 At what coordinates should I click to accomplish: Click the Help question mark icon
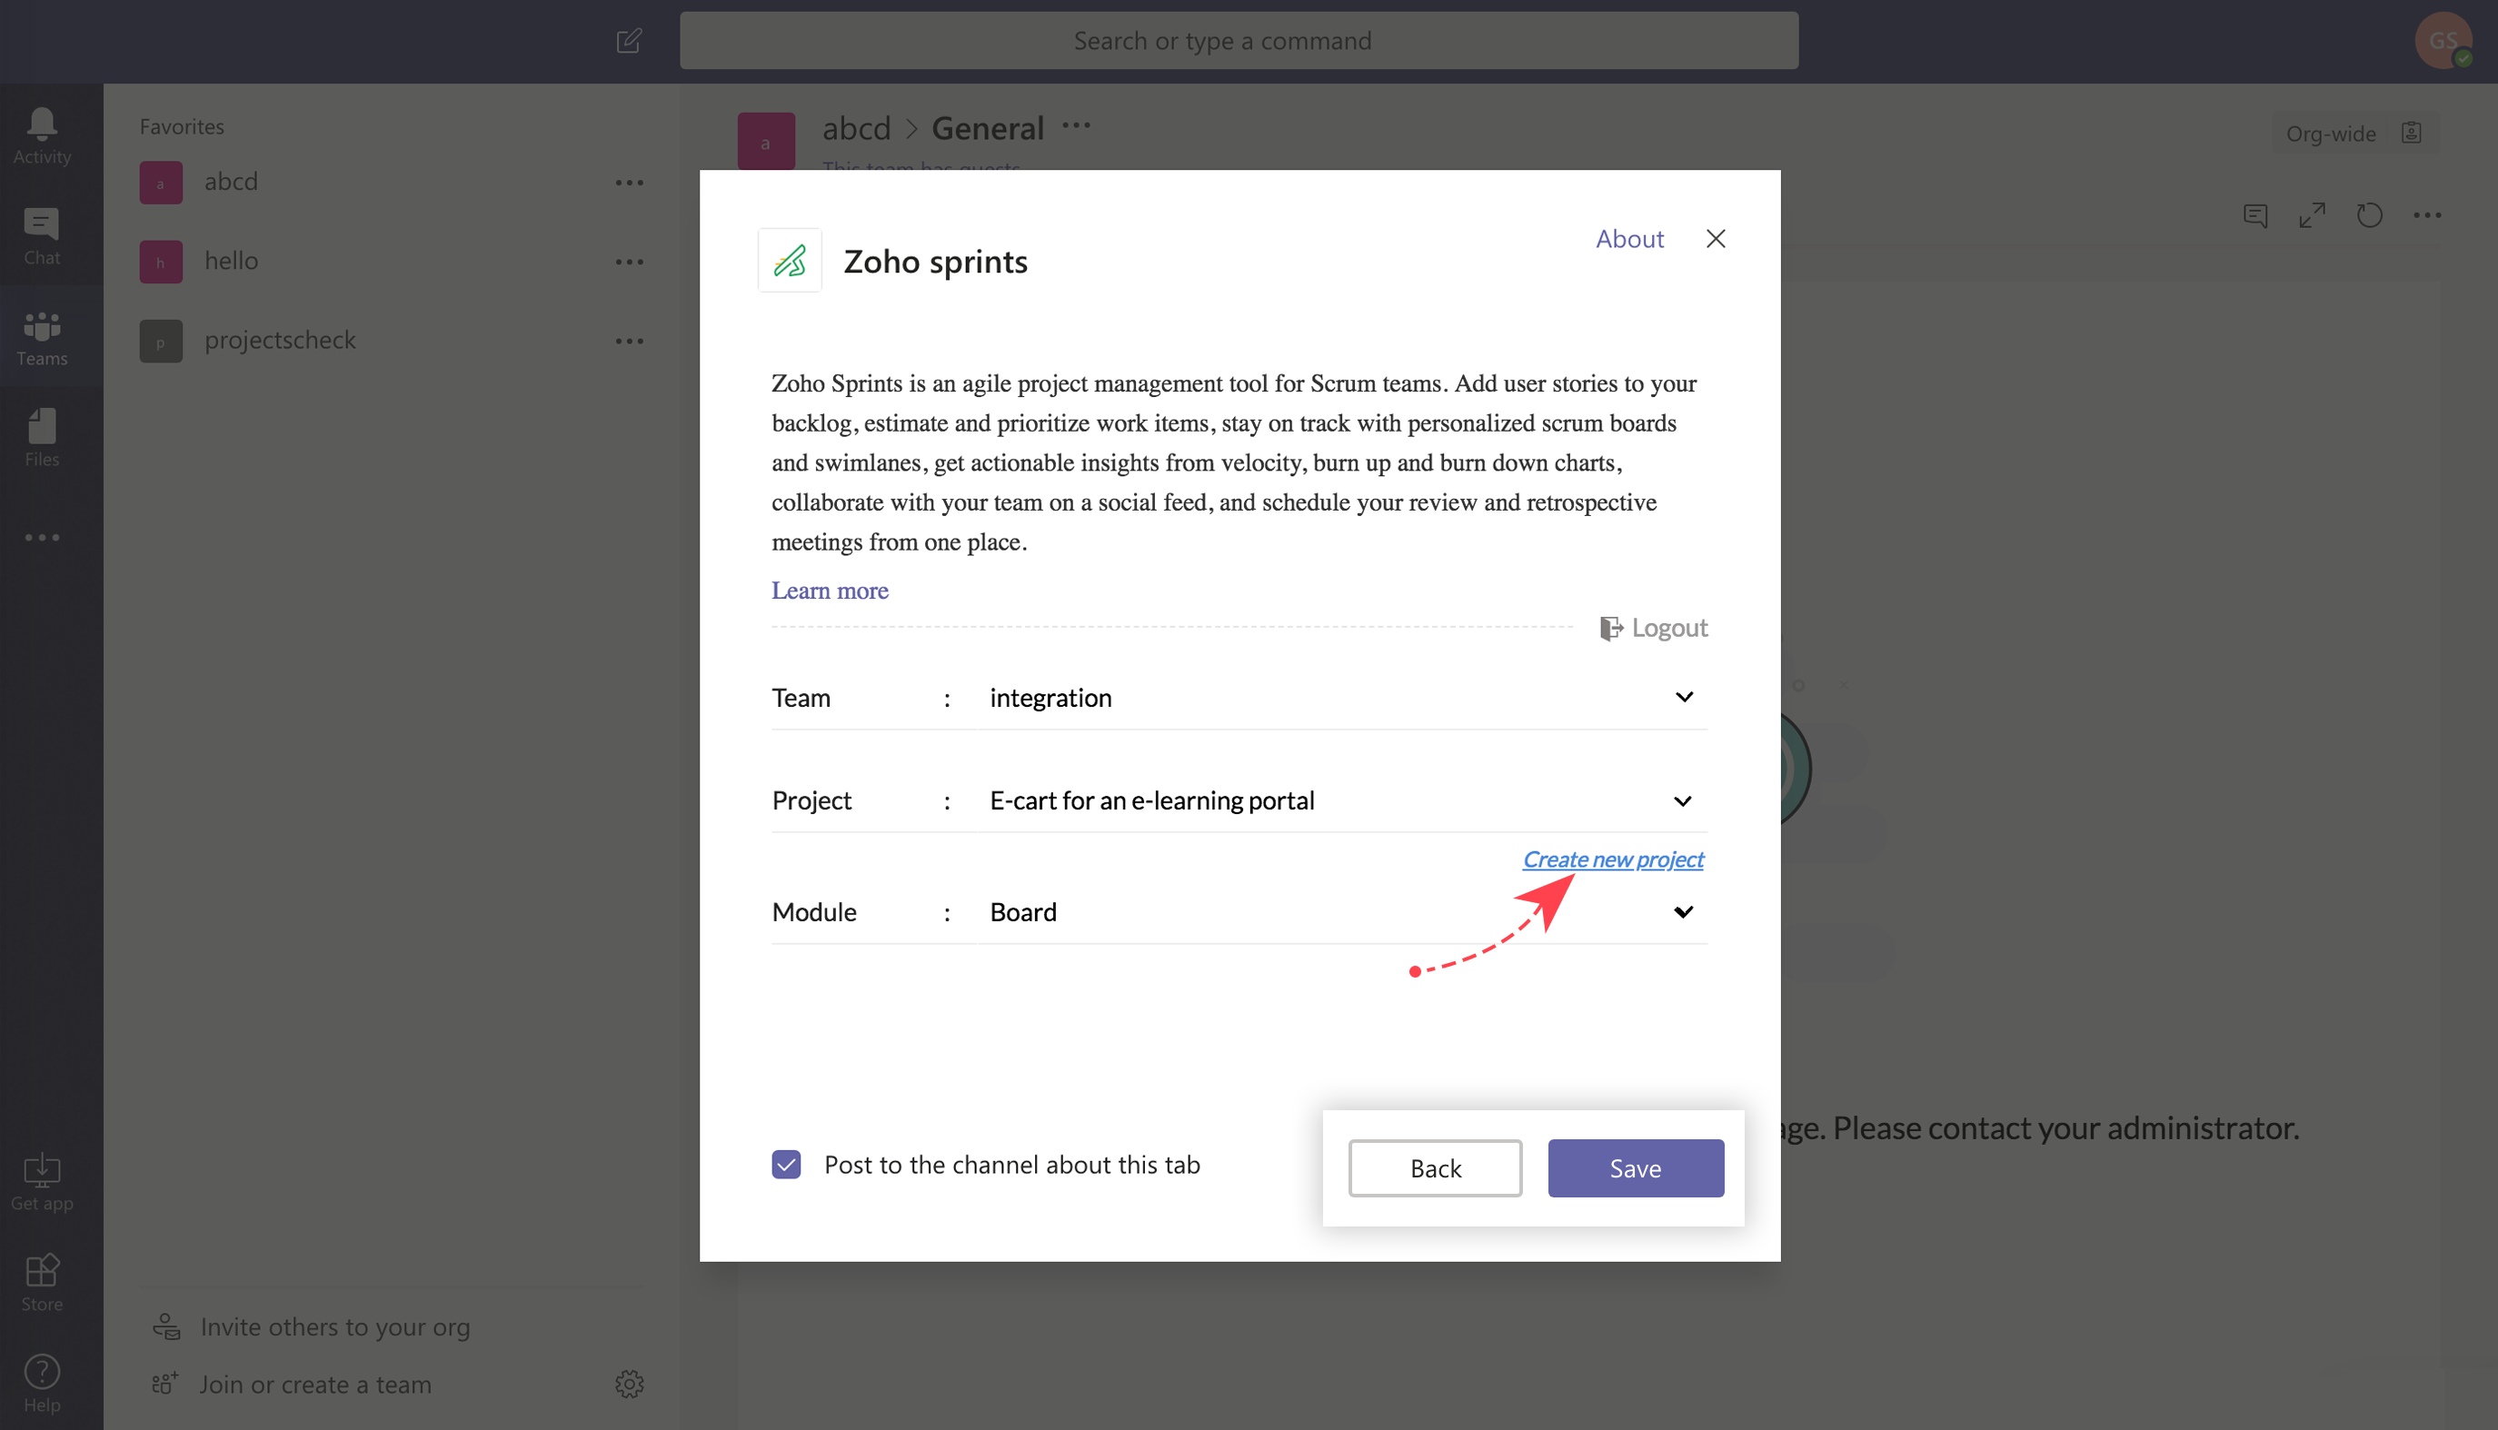point(41,1372)
